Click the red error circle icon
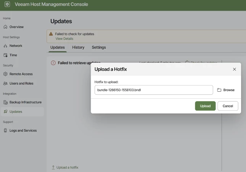246x172 pixels. point(53,63)
